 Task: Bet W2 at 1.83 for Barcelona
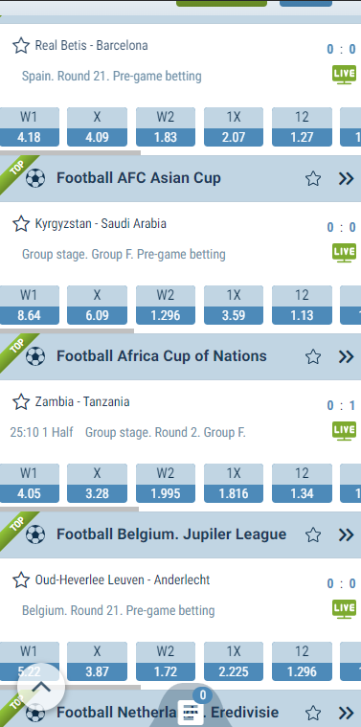click(x=166, y=127)
